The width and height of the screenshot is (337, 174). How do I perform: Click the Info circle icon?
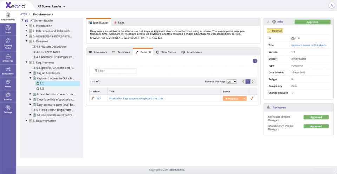(274, 22)
